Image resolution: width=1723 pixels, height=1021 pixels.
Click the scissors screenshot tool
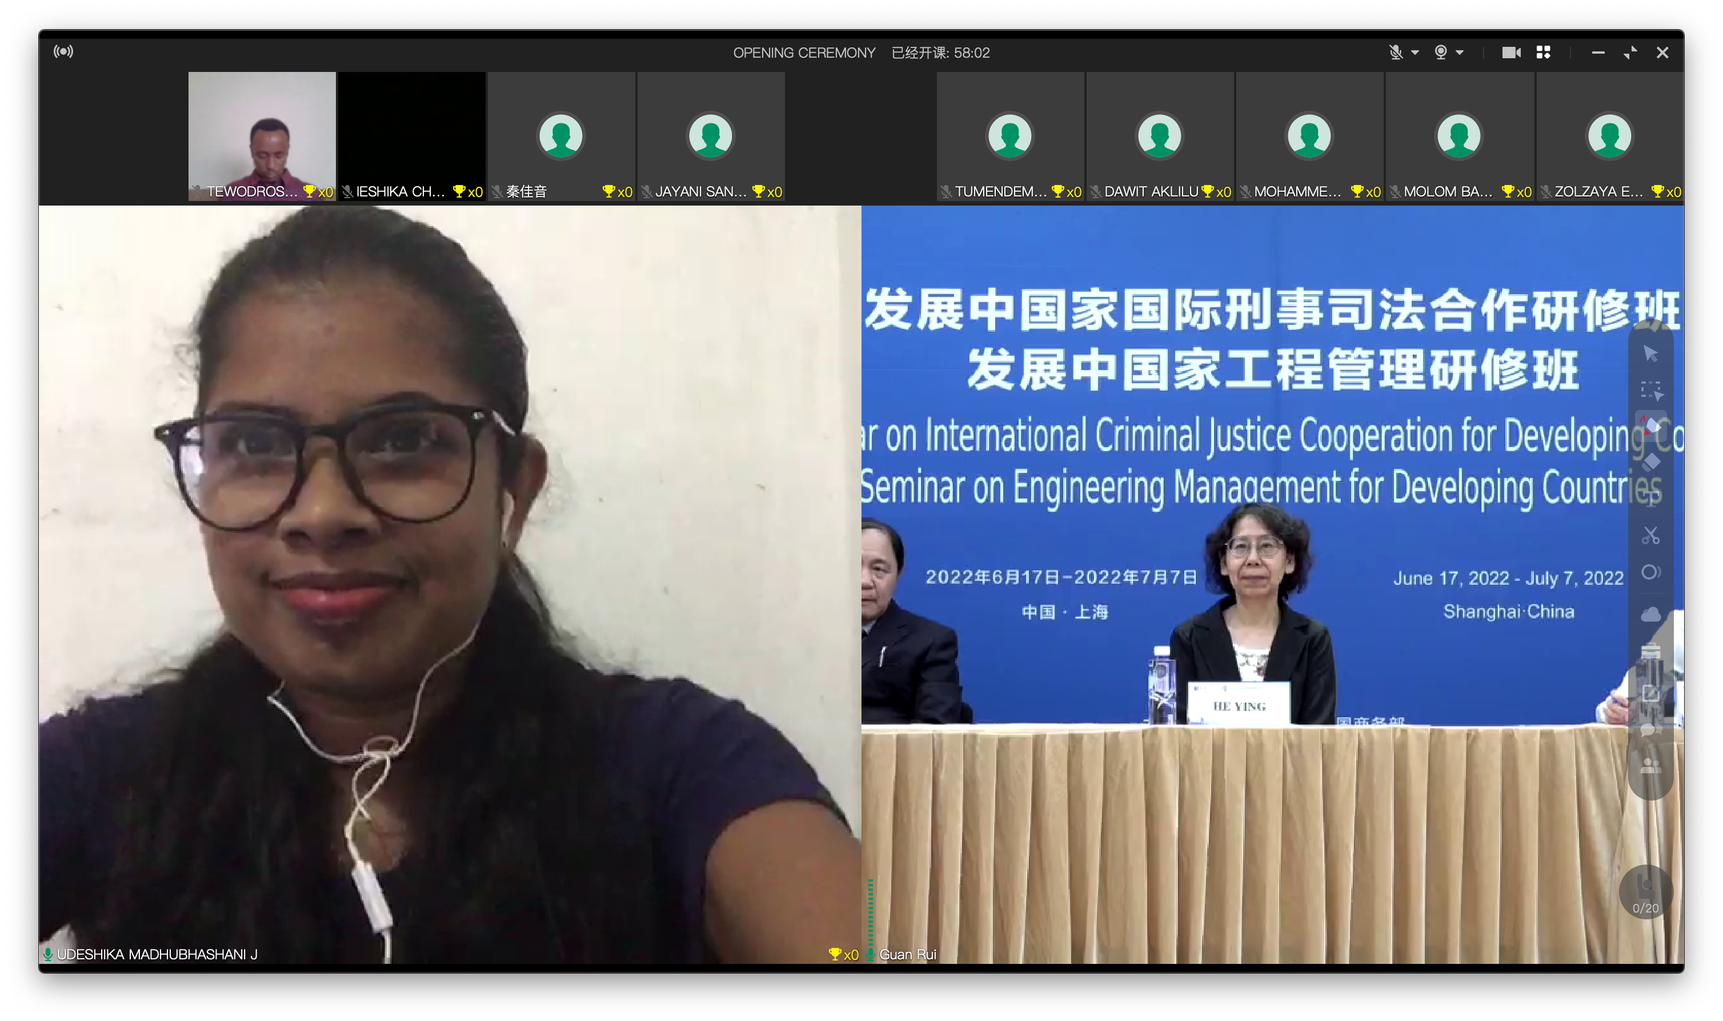[x=1650, y=535]
